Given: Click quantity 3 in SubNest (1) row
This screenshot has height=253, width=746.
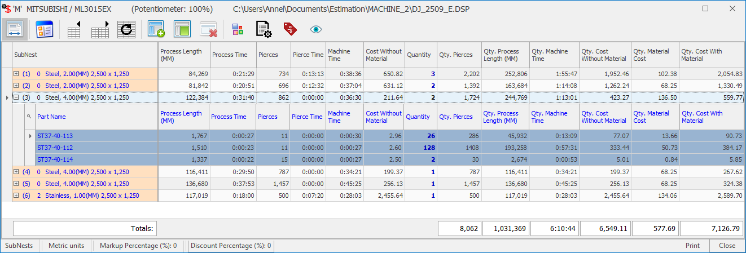Looking at the screenshot, I should tap(433, 74).
